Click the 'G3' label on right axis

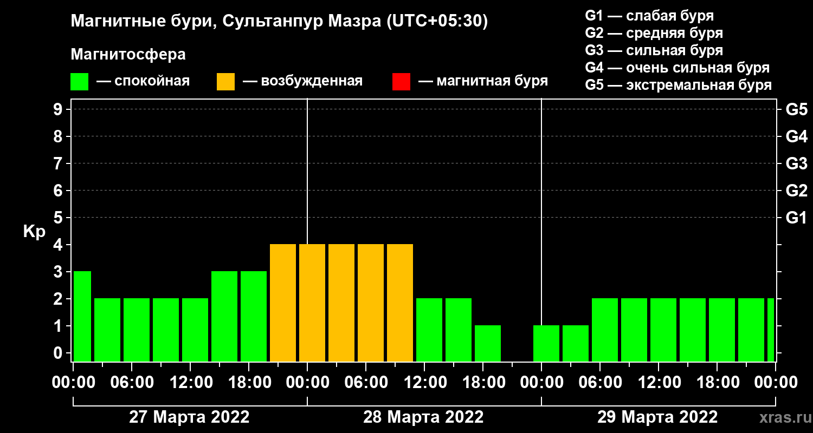pos(797,164)
